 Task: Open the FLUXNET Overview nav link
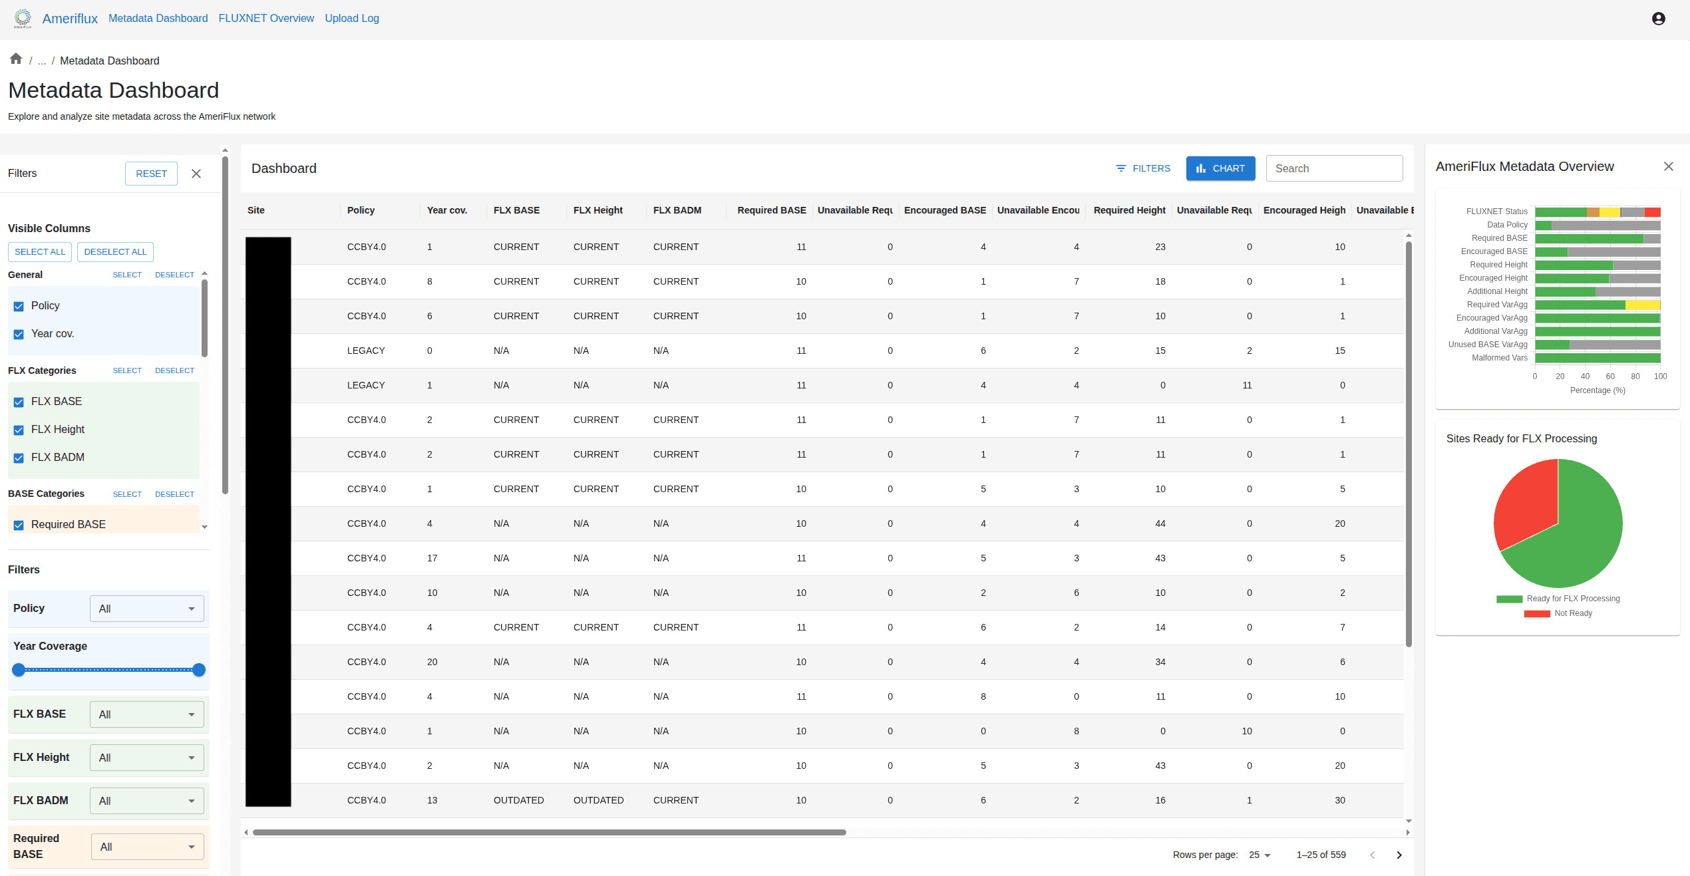coord(266,19)
